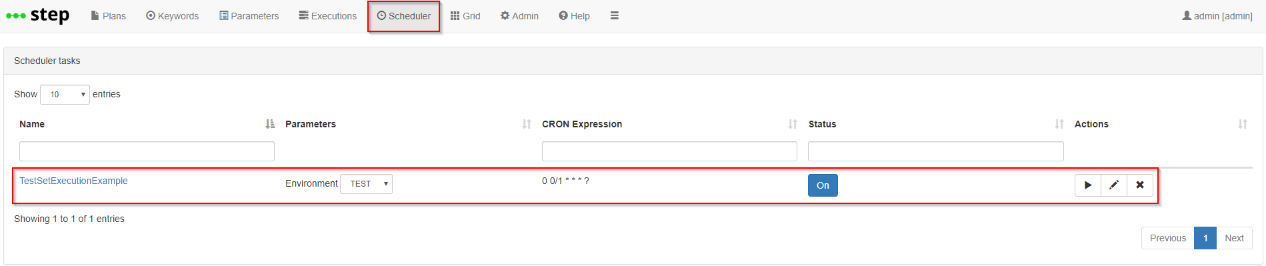This screenshot has height=266, width=1266.
Task: Focus the CRON Expression filter field
Action: coord(669,151)
